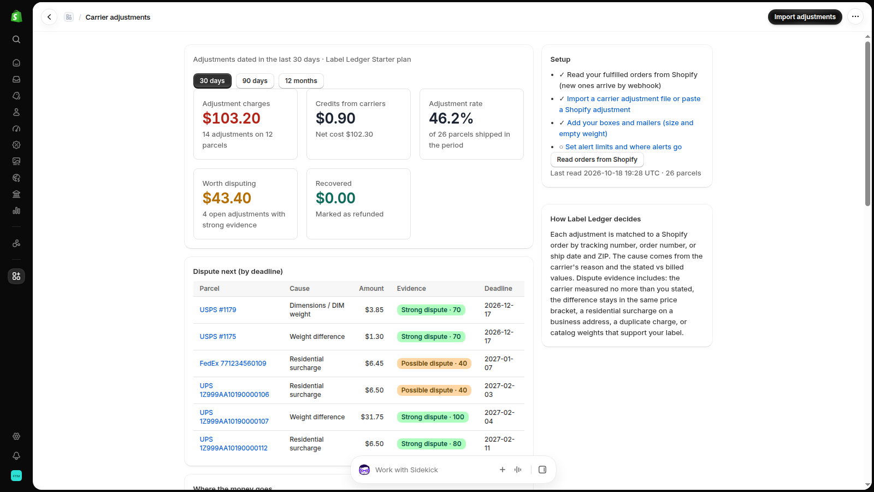Open Settings gear in sidebar
The width and height of the screenshot is (874, 492).
tap(16, 436)
